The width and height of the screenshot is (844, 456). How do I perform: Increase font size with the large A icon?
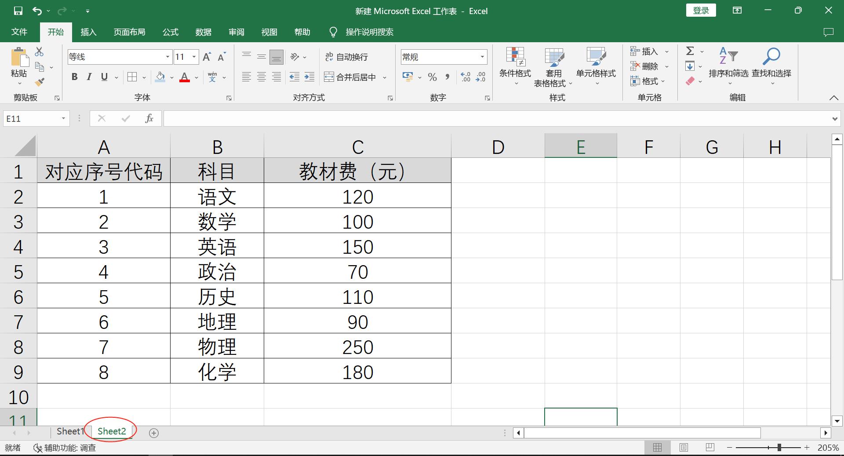coord(207,57)
